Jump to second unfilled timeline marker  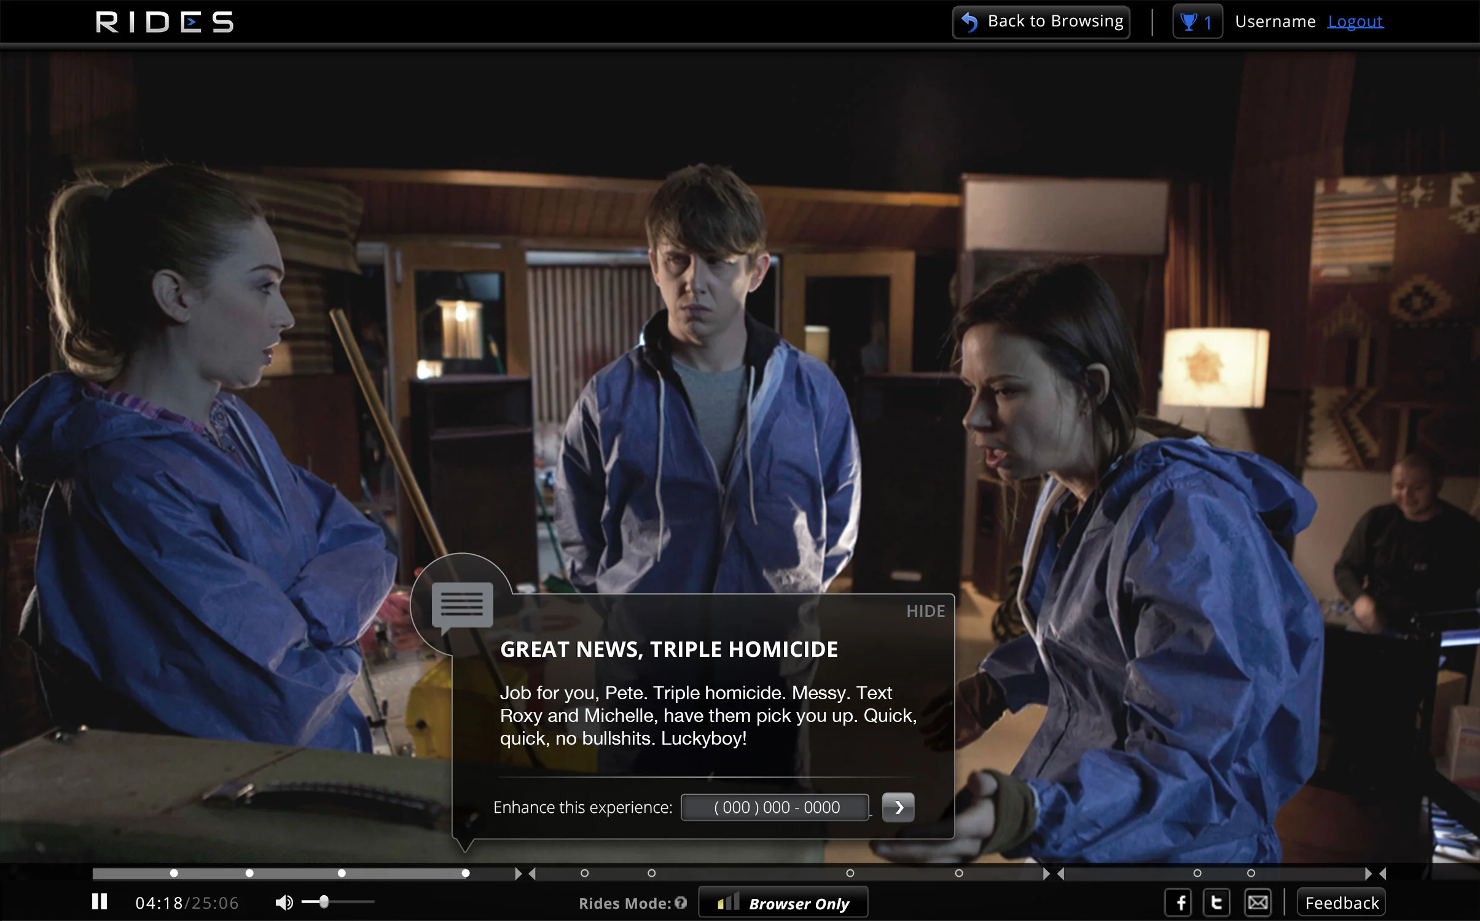pos(652,873)
